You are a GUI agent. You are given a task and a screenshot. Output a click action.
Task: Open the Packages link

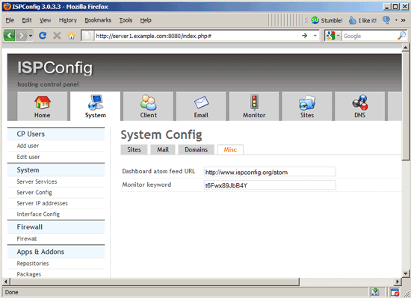29,274
